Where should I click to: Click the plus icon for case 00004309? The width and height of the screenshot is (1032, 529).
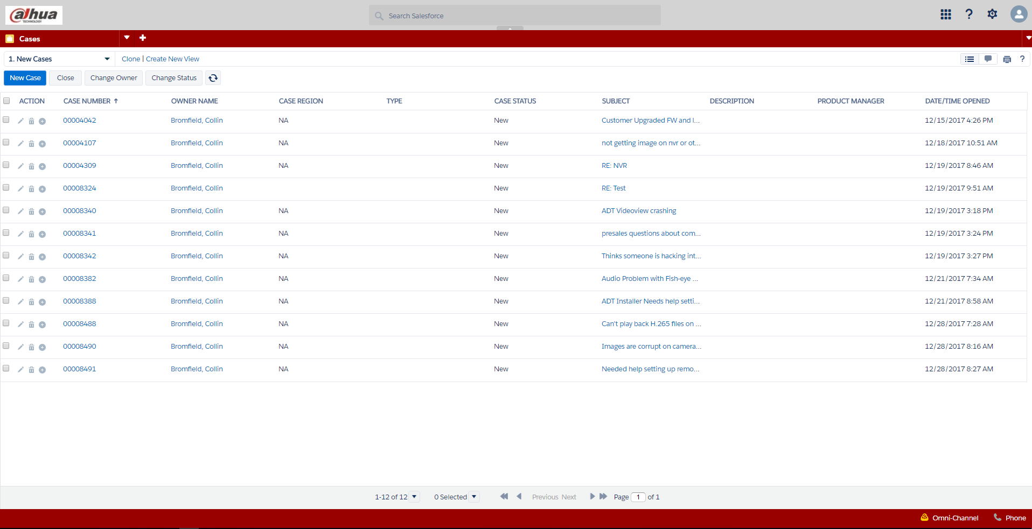point(42,166)
